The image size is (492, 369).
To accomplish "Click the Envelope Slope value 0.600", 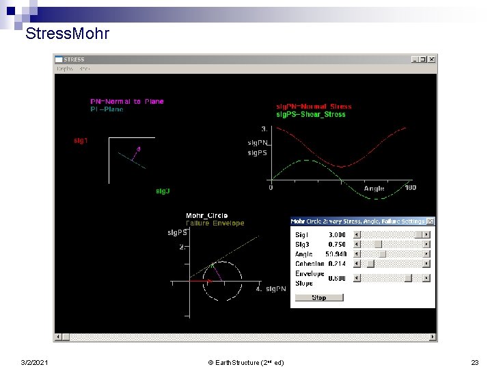I will pos(337,278).
